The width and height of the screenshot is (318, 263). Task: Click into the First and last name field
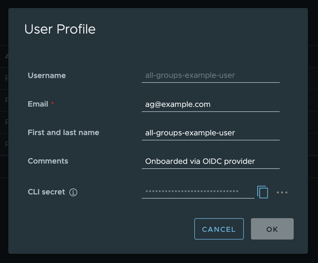(211, 133)
